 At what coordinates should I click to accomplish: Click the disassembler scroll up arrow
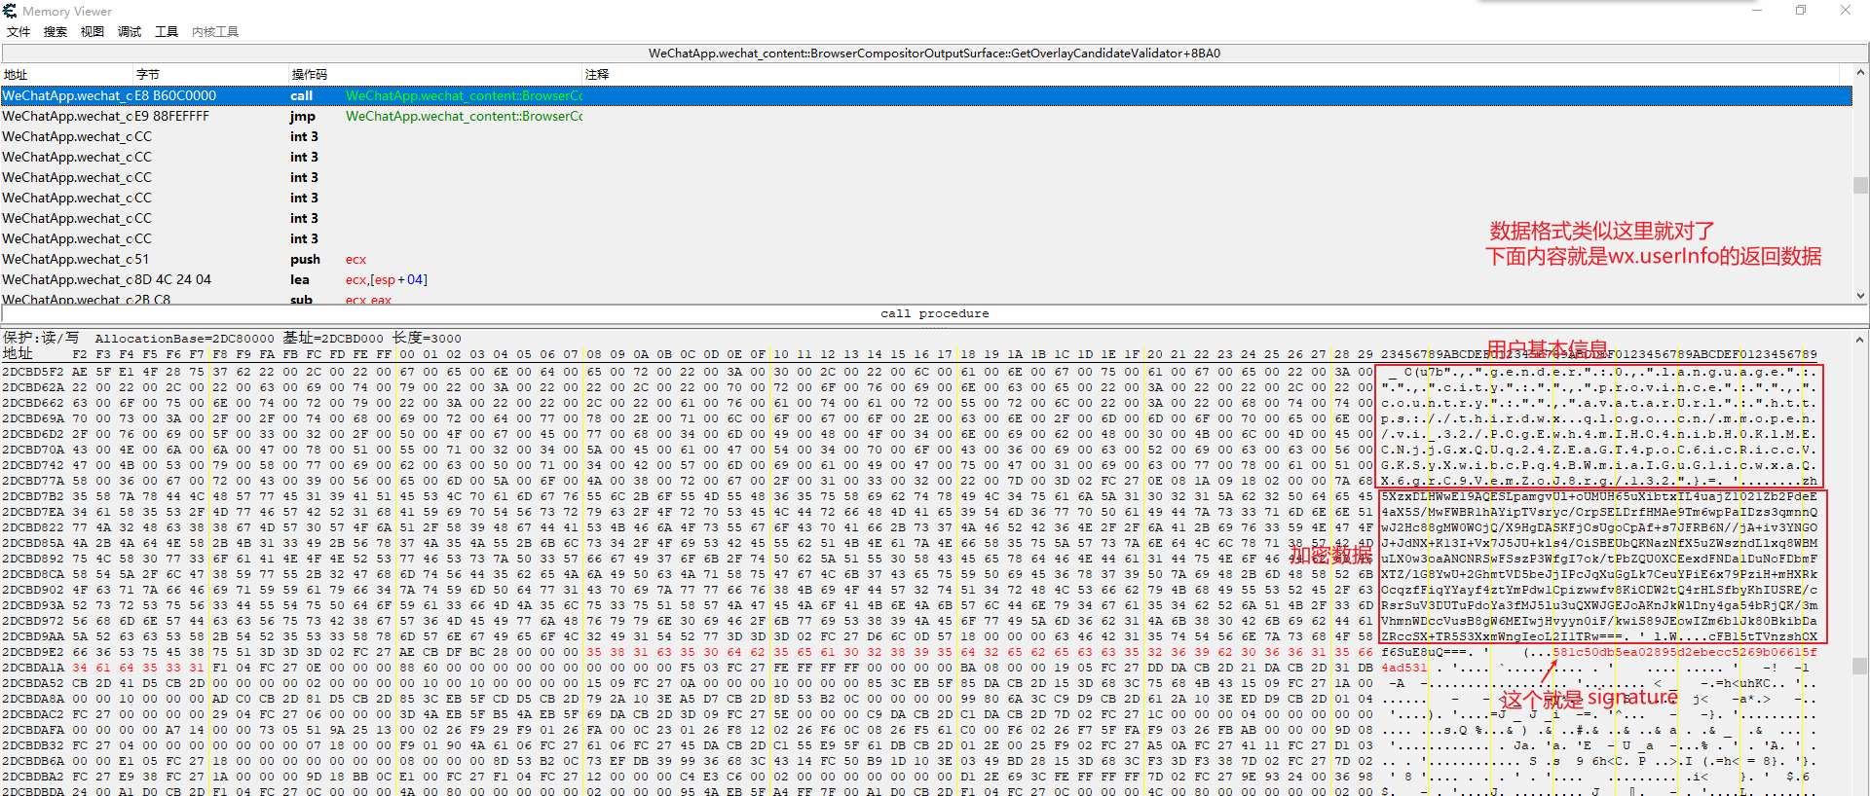click(1860, 73)
